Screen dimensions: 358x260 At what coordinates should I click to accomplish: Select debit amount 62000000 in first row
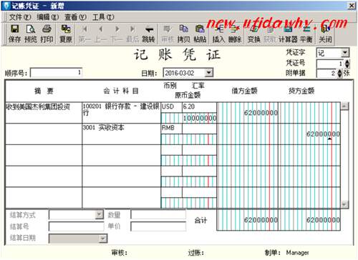coord(248,113)
